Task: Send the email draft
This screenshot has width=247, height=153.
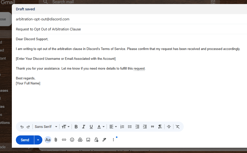Action: click(x=25, y=140)
